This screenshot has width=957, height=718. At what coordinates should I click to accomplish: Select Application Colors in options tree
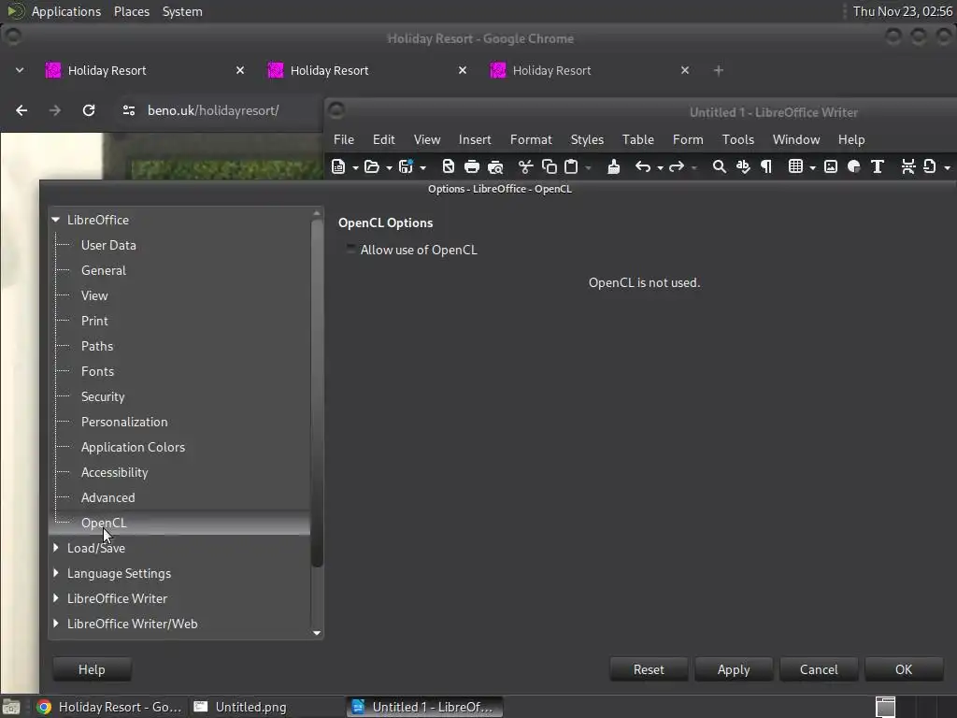coord(133,447)
